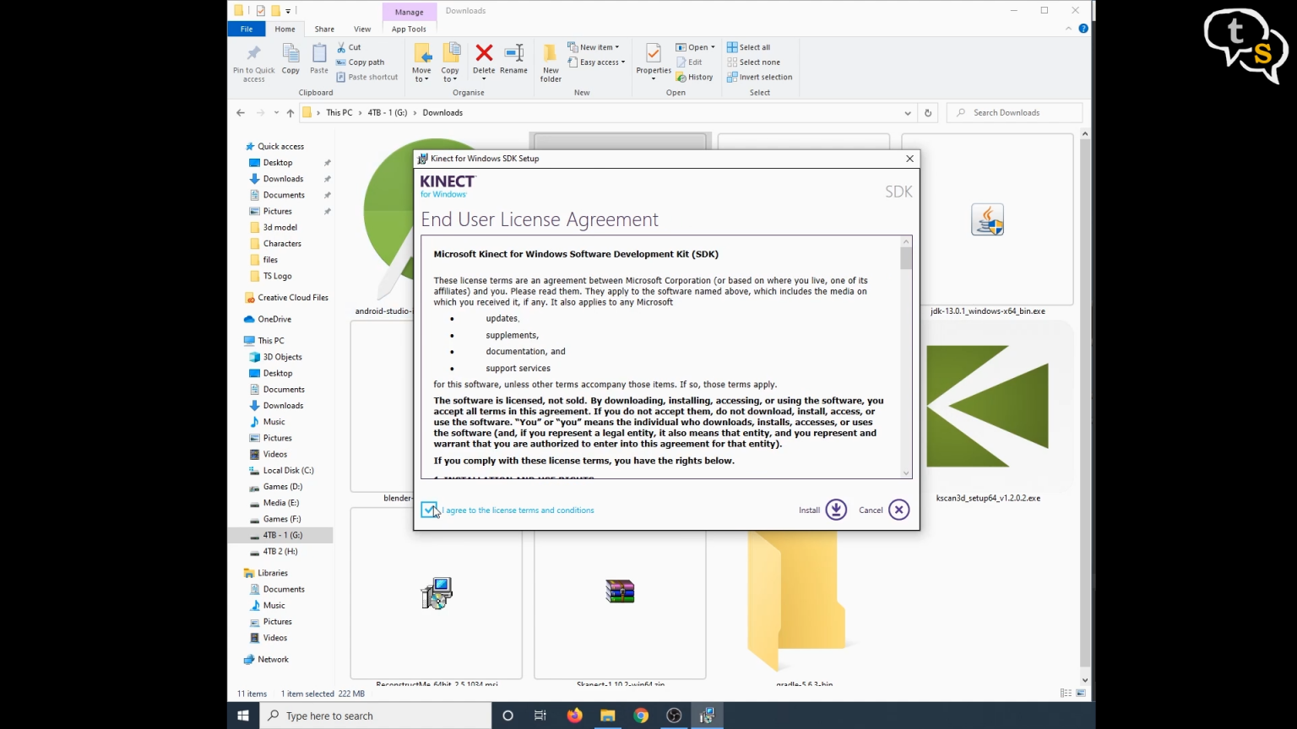
Task: Click Copy path in ribbon
Action: [360, 62]
